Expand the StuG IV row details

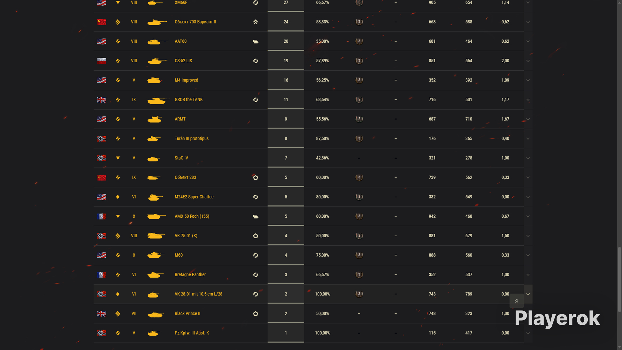(528, 158)
